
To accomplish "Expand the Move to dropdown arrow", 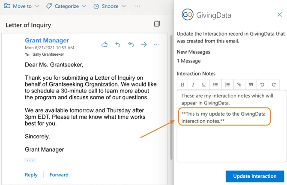I will [x=36, y=6].
